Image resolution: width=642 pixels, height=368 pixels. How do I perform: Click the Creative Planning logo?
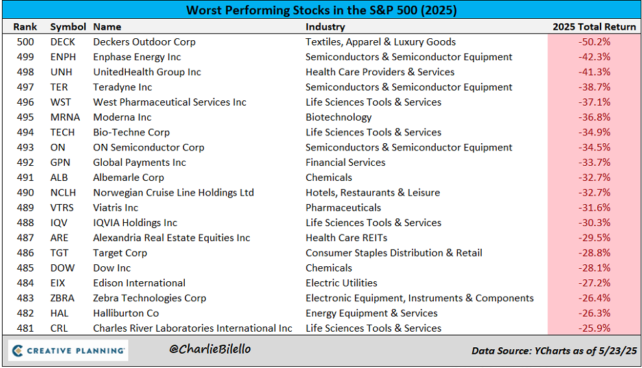pyautogui.click(x=68, y=351)
